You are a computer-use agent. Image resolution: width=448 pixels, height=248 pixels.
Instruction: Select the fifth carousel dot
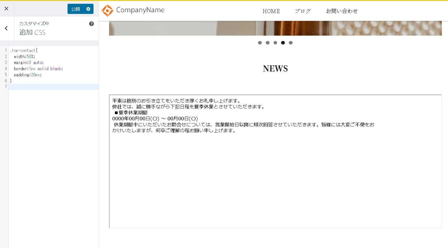pos(291,43)
